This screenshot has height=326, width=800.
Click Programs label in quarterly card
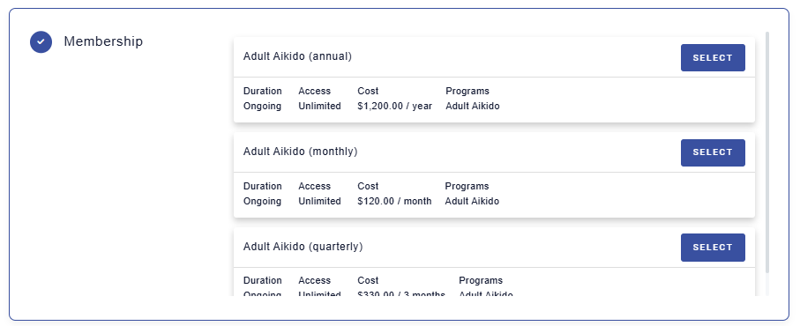coord(481,281)
